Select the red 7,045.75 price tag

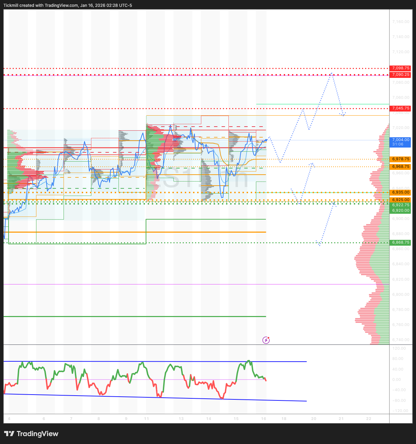pyautogui.click(x=401, y=108)
